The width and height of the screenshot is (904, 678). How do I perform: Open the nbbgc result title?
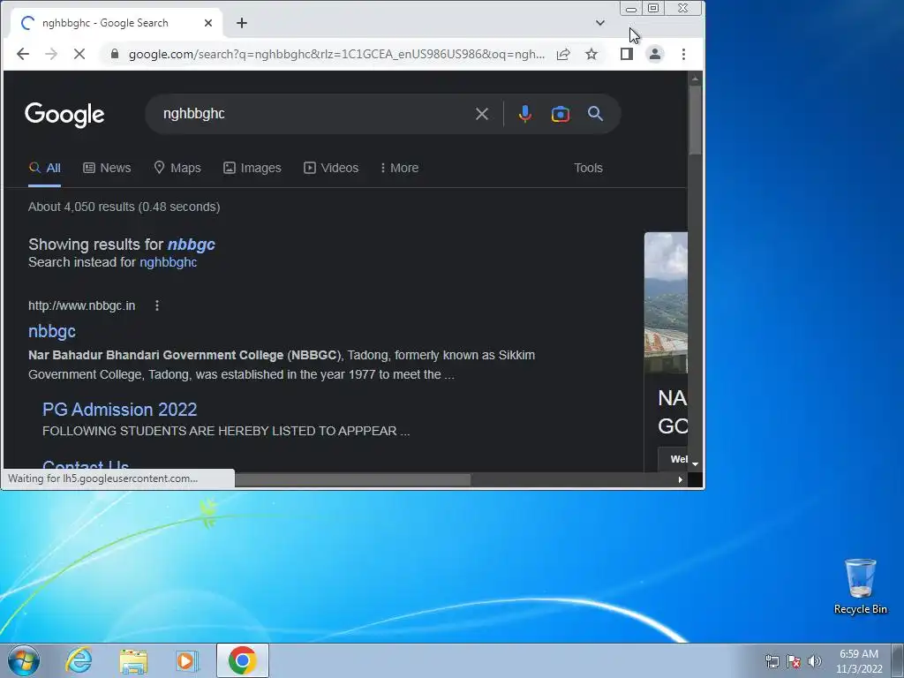click(52, 332)
